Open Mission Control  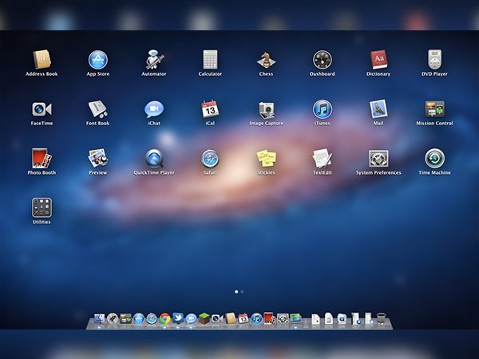tap(434, 109)
